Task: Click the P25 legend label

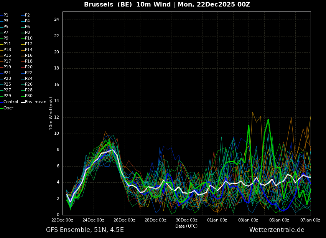Action: tap(7, 84)
